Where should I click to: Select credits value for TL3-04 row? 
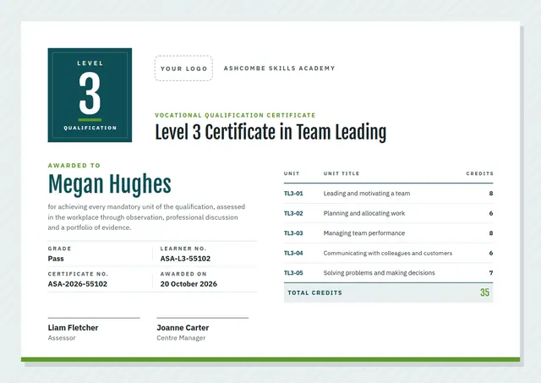click(x=491, y=254)
